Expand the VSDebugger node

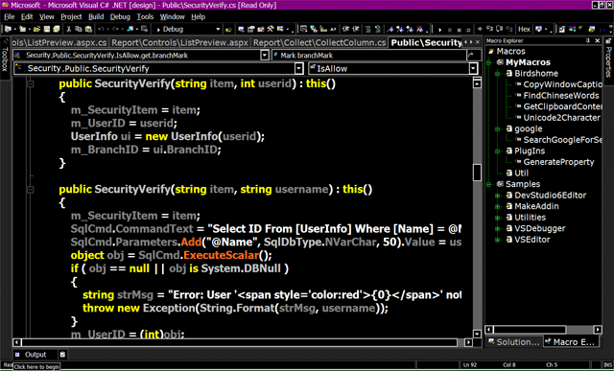click(498, 228)
